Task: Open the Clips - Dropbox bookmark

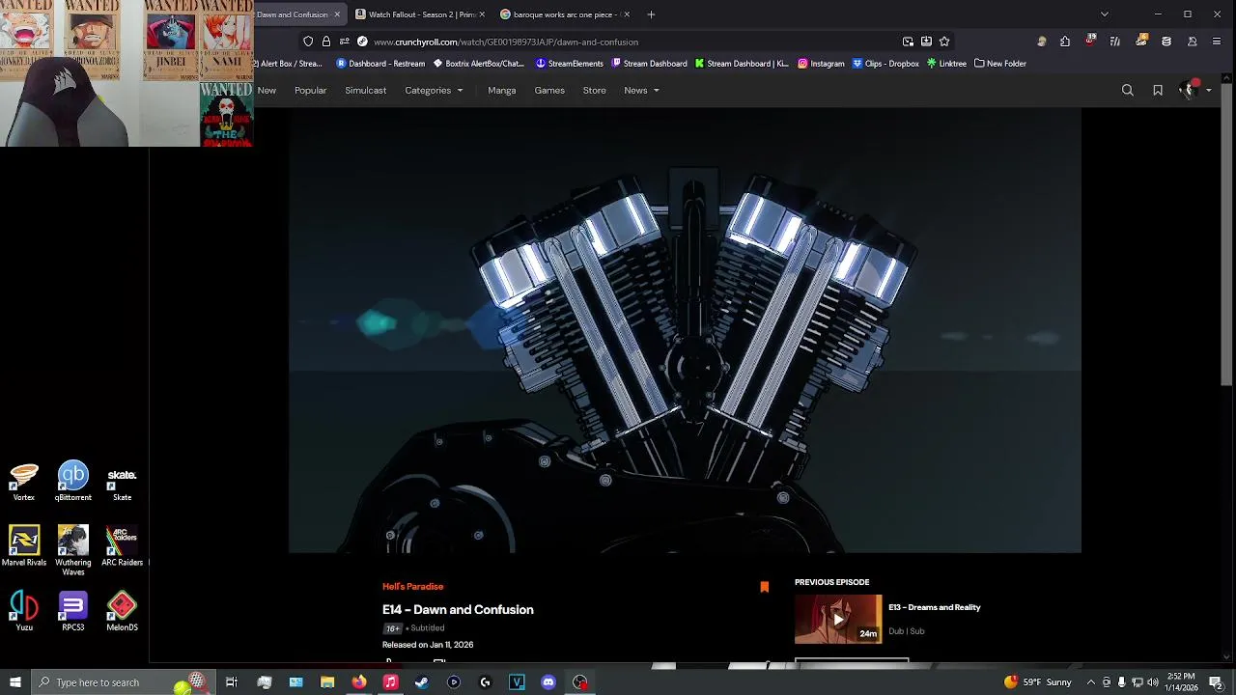Action: coord(885,64)
